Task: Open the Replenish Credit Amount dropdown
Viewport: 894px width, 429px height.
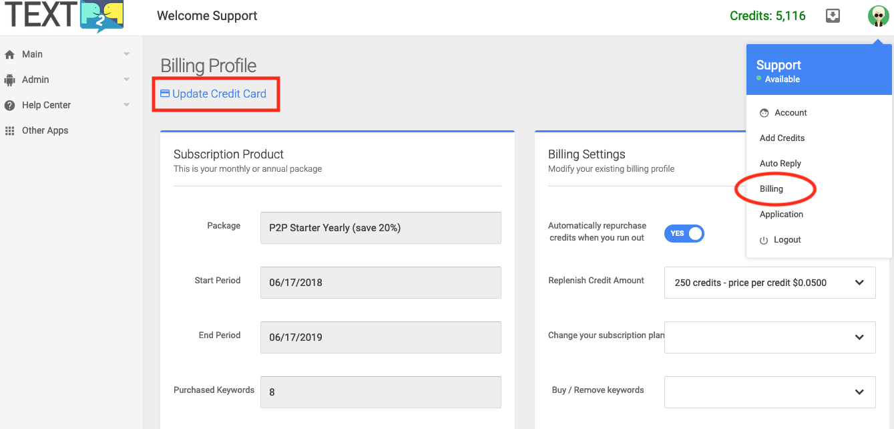Action: [x=770, y=283]
